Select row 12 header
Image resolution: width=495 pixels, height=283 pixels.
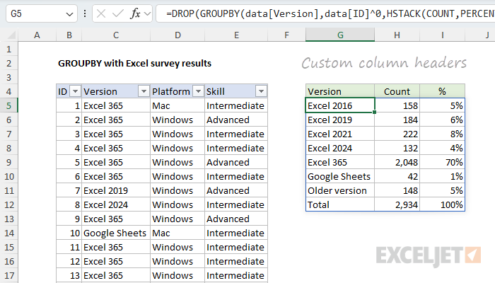[8, 204]
